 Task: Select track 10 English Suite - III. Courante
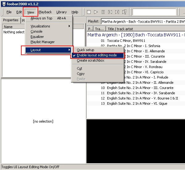pos(136,88)
